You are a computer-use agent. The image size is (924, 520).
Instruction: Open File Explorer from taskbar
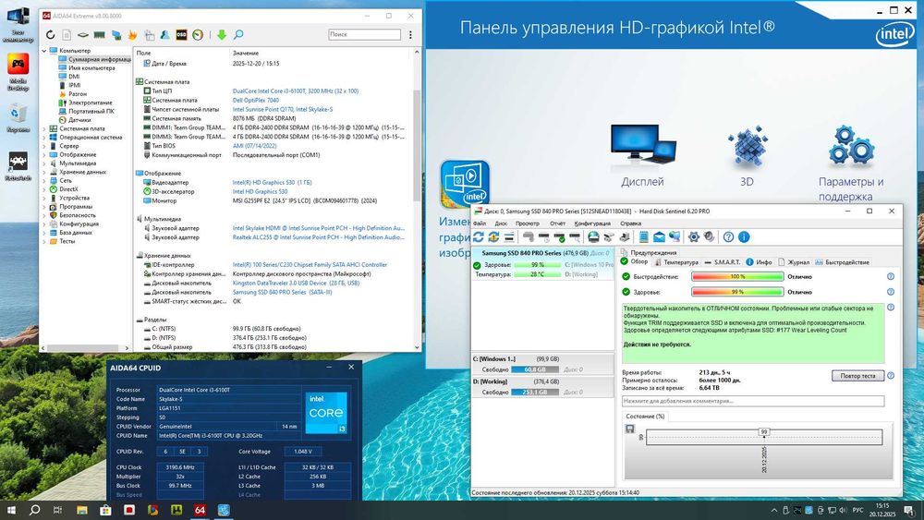(82, 510)
